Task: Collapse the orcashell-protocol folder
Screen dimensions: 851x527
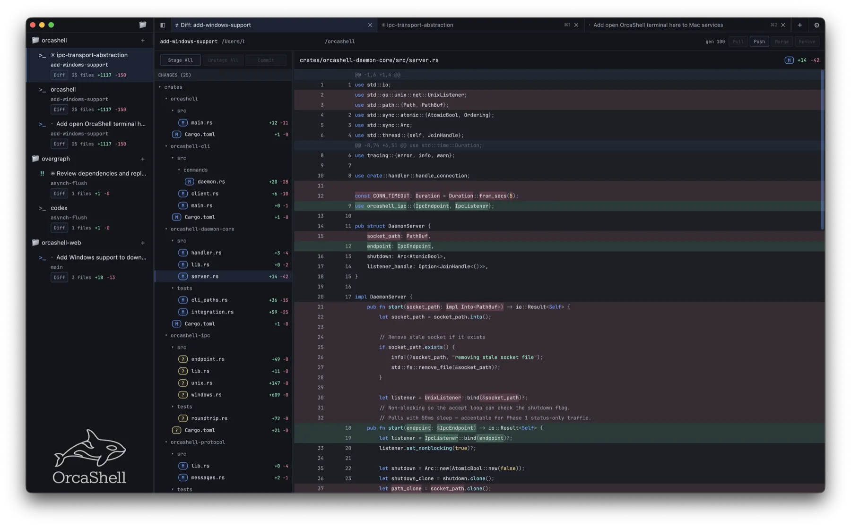Action: click(166, 442)
